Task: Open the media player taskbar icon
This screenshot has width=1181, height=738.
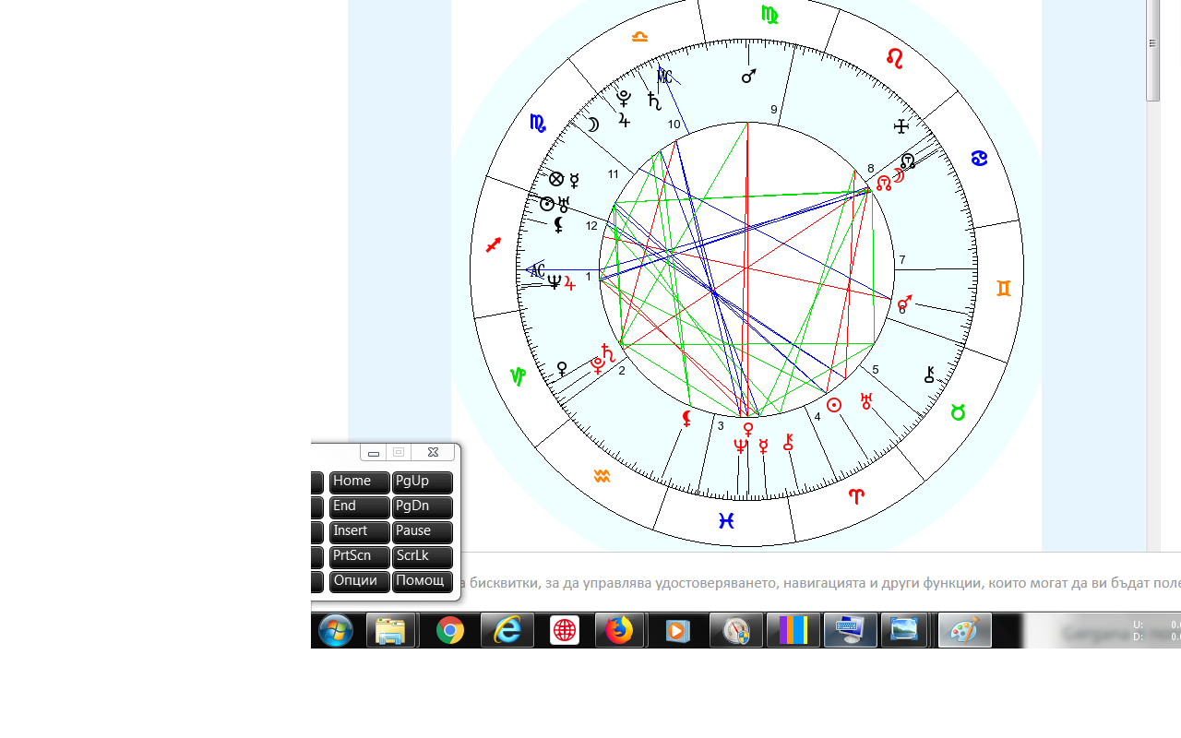Action: 677,631
